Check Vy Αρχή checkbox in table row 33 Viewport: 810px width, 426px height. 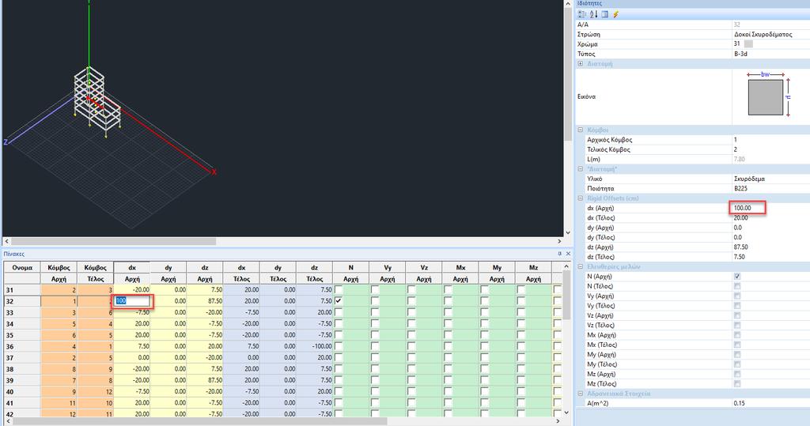coord(375,312)
